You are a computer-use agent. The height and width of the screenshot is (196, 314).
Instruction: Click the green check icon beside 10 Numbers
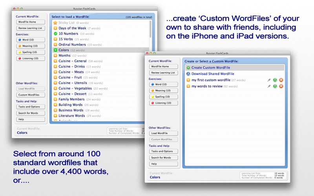pos(55,34)
